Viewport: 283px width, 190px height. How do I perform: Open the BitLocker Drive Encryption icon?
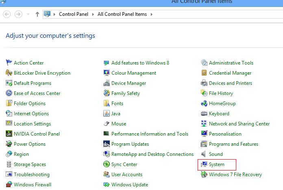click(9, 73)
